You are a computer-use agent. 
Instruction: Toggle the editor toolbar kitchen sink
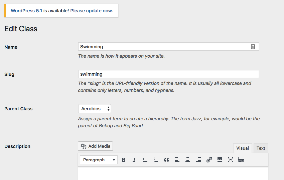pyautogui.click(x=241, y=160)
